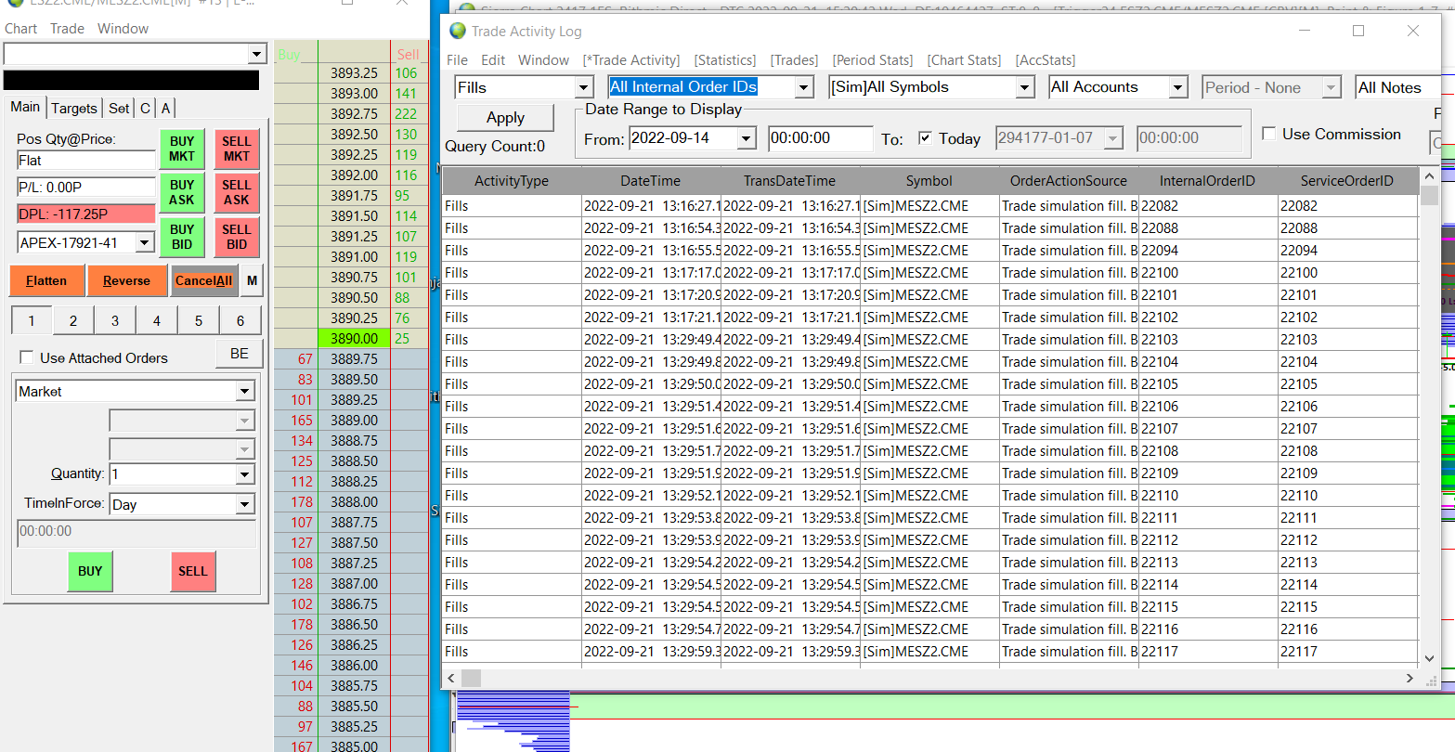Tick the Use Commission checkbox

[x=1269, y=135]
